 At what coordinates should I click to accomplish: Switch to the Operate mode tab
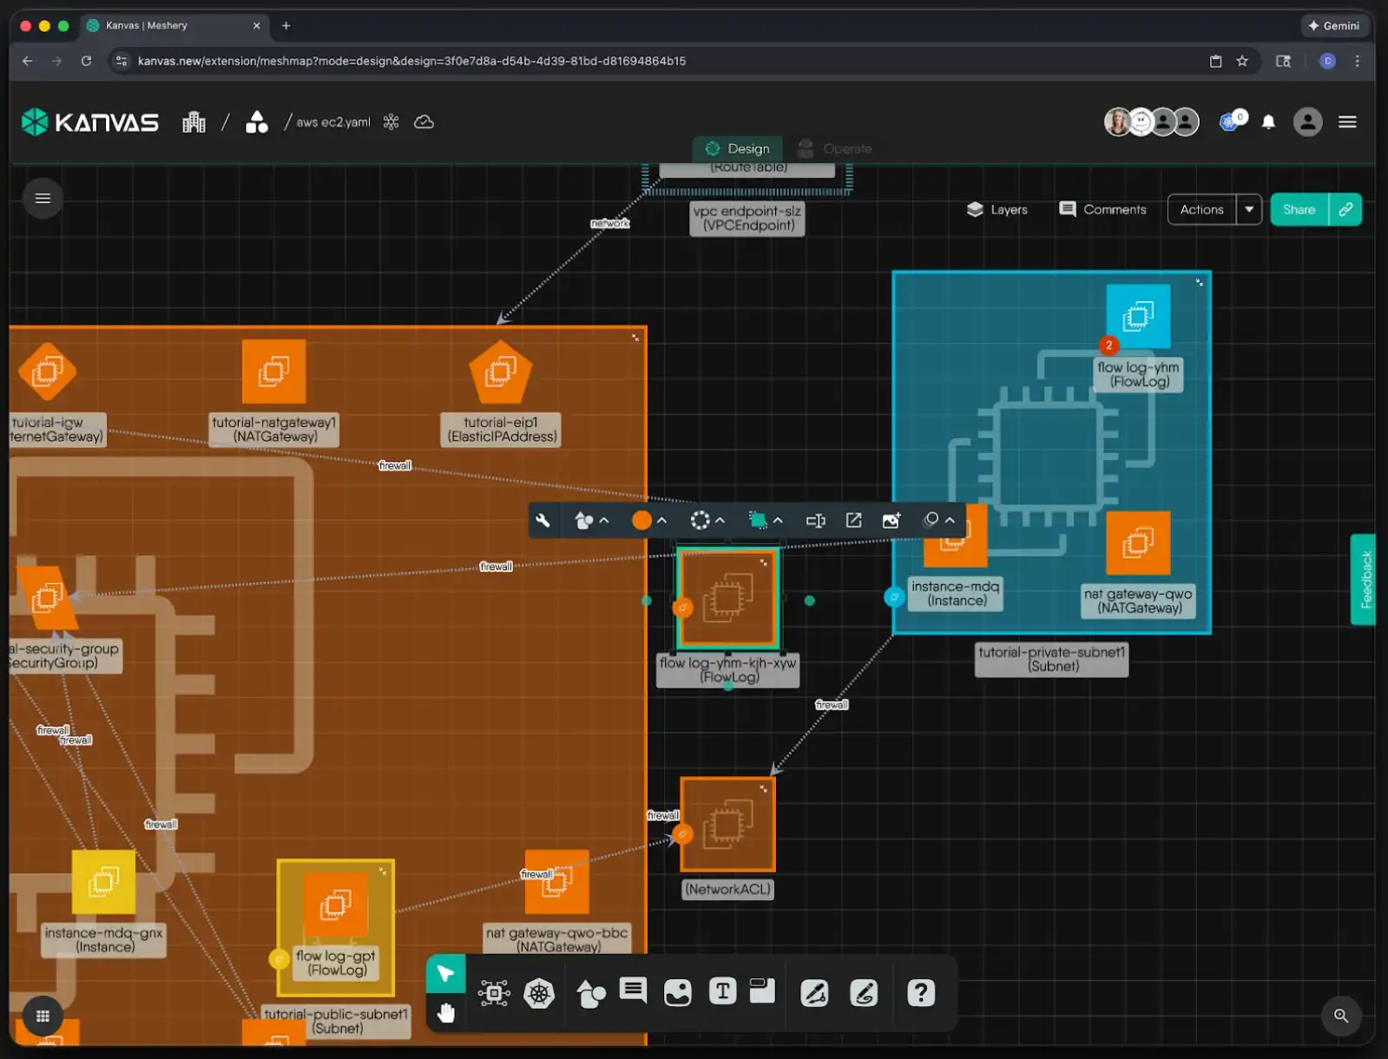(835, 148)
